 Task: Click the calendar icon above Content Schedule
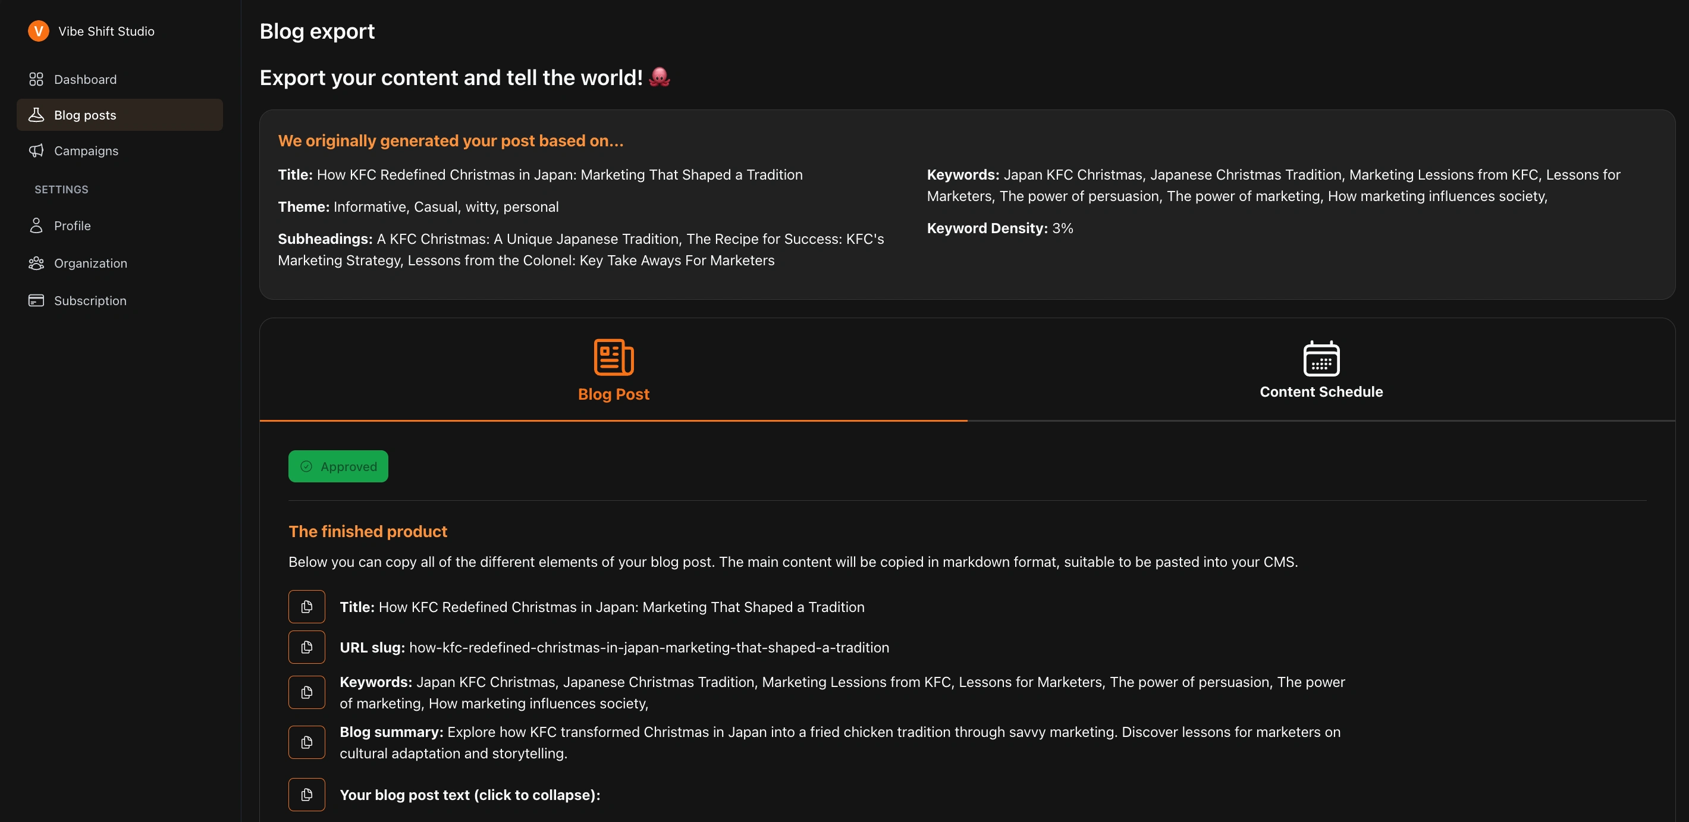click(1321, 359)
